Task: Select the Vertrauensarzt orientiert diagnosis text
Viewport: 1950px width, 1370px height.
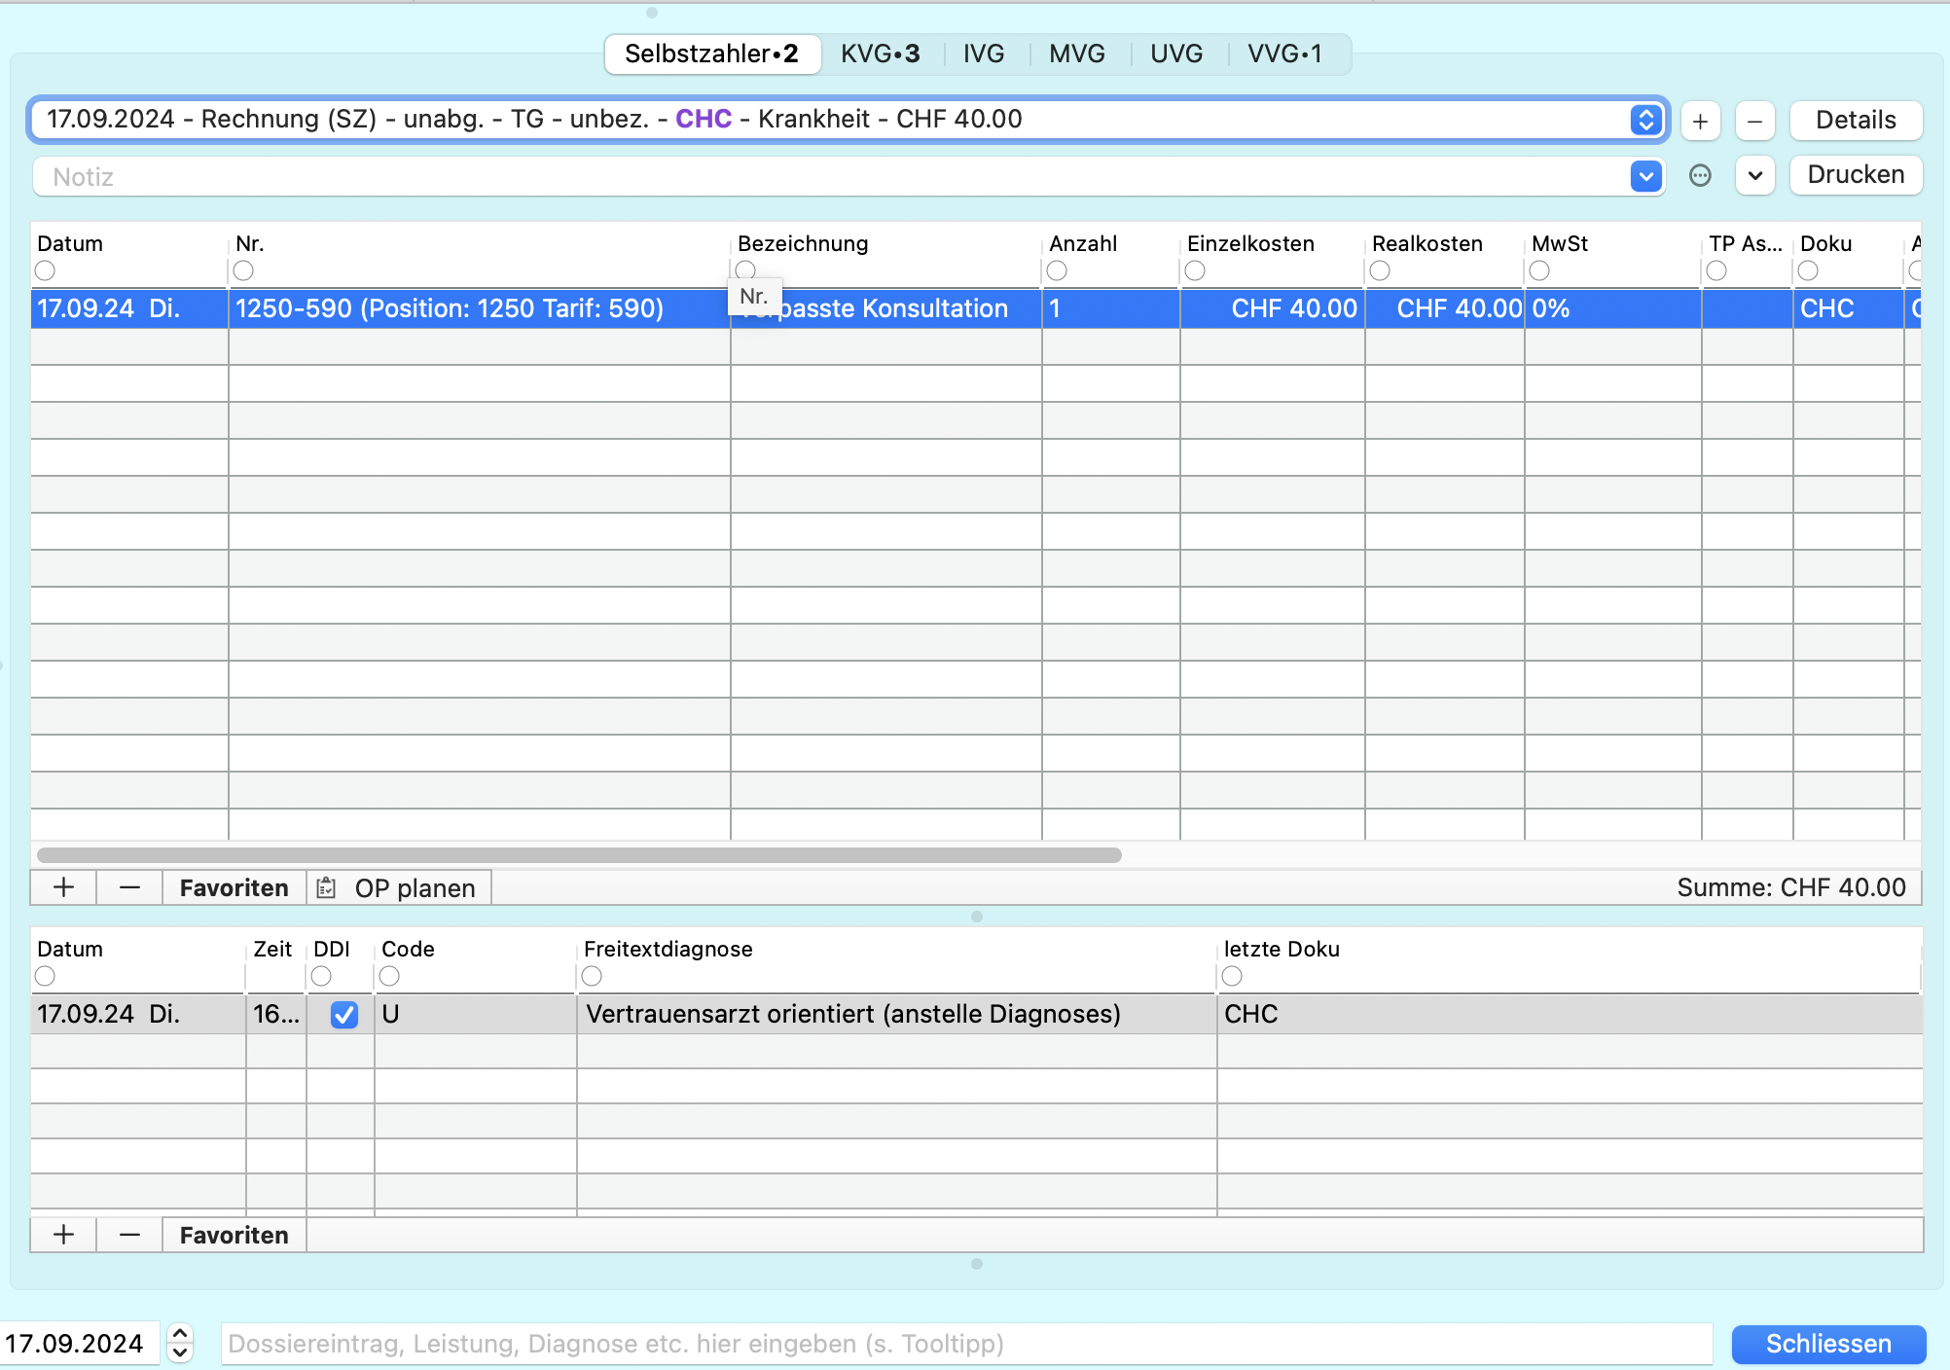Action: click(852, 1014)
